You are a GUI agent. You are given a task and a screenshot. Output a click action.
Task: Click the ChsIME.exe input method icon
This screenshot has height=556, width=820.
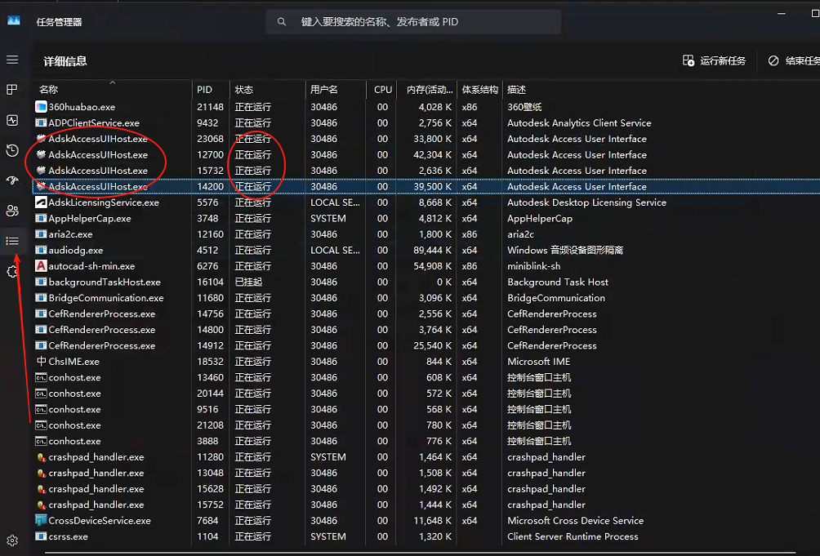point(41,361)
